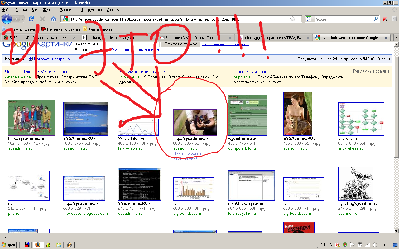Click the network signal tray icon
Screen dimensions: 399x249
tap(367, 245)
